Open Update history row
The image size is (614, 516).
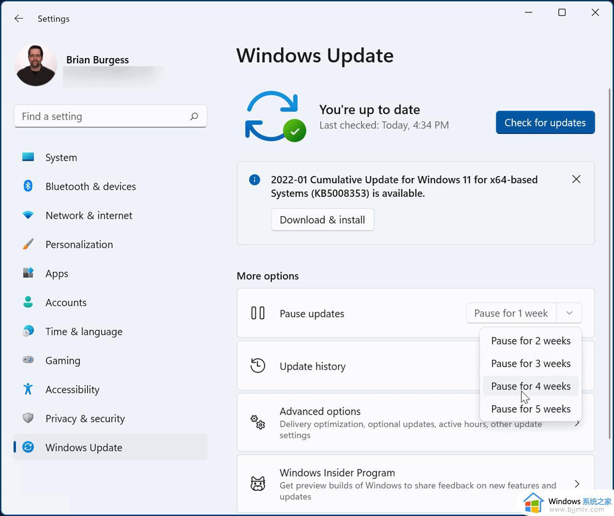click(416, 366)
